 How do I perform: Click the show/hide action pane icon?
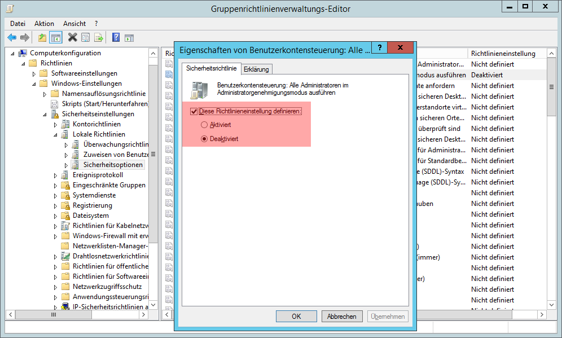click(129, 38)
